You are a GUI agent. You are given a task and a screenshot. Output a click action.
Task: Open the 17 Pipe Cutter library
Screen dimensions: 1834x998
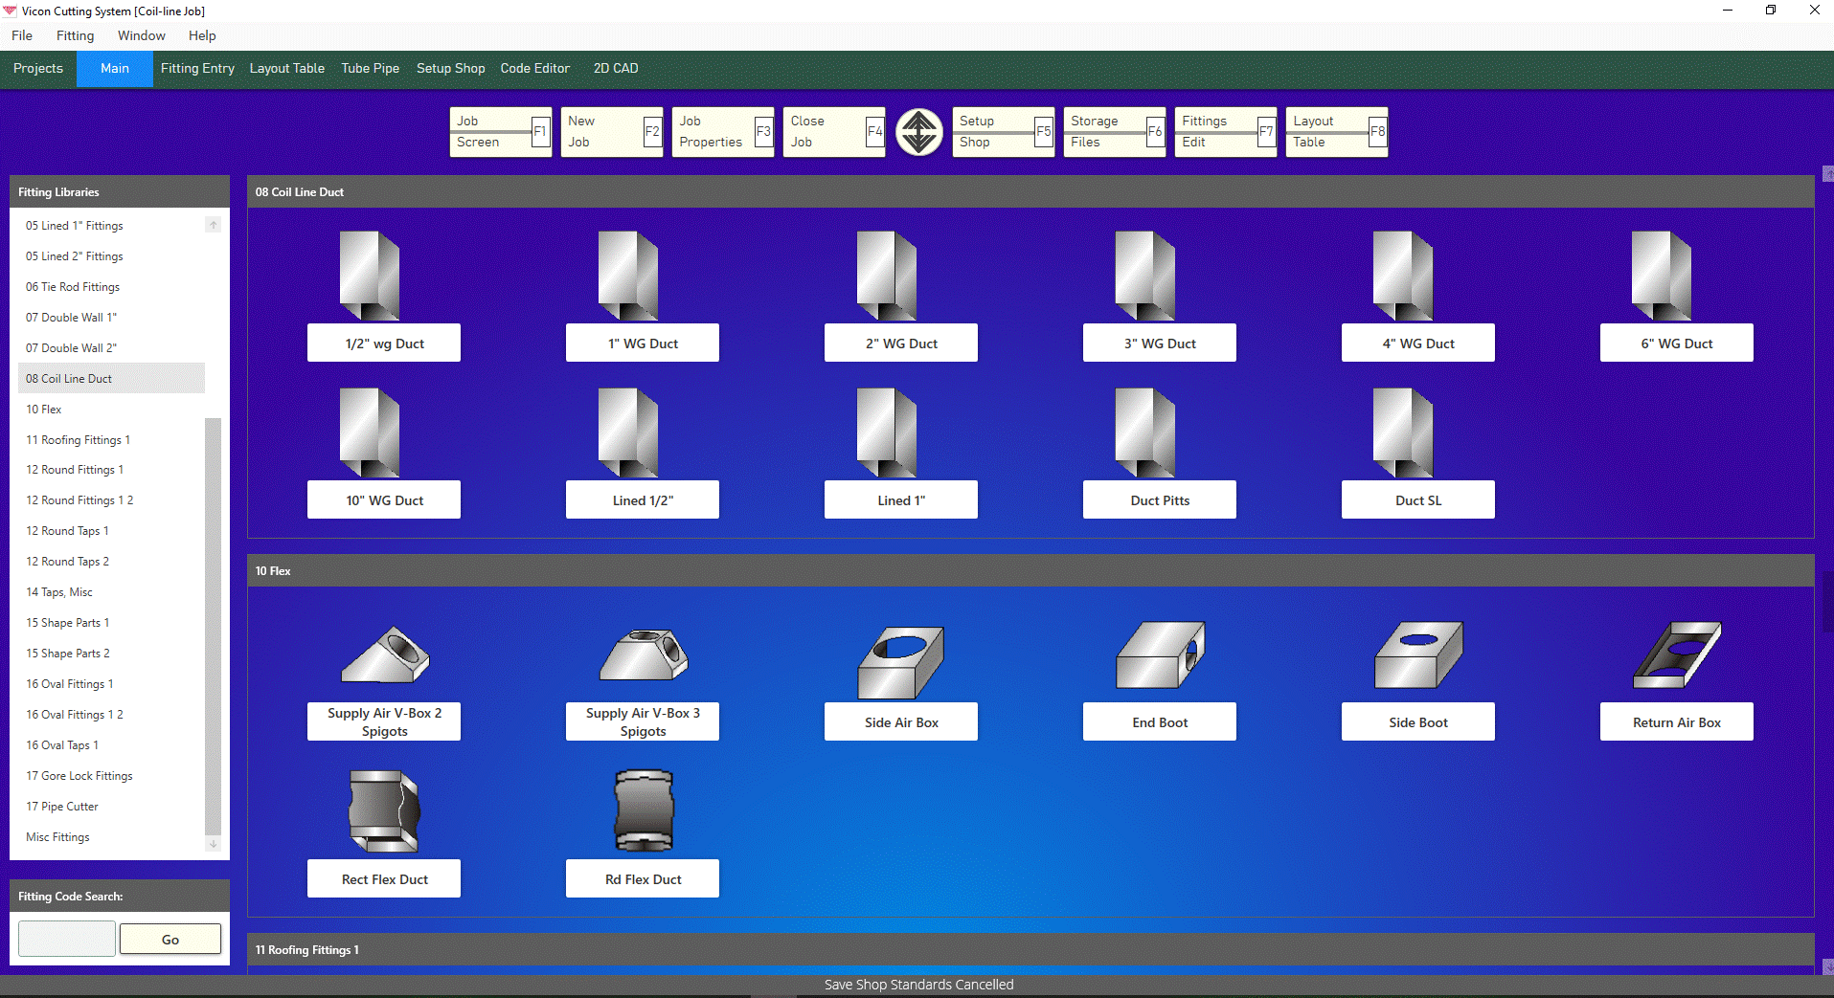pyautogui.click(x=62, y=806)
